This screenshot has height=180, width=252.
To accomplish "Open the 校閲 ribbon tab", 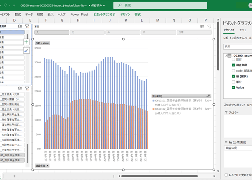I will [40, 14].
